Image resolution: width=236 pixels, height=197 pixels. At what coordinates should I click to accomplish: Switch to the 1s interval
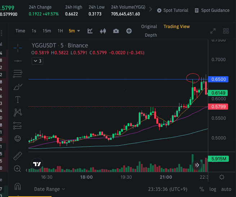tap(34, 31)
